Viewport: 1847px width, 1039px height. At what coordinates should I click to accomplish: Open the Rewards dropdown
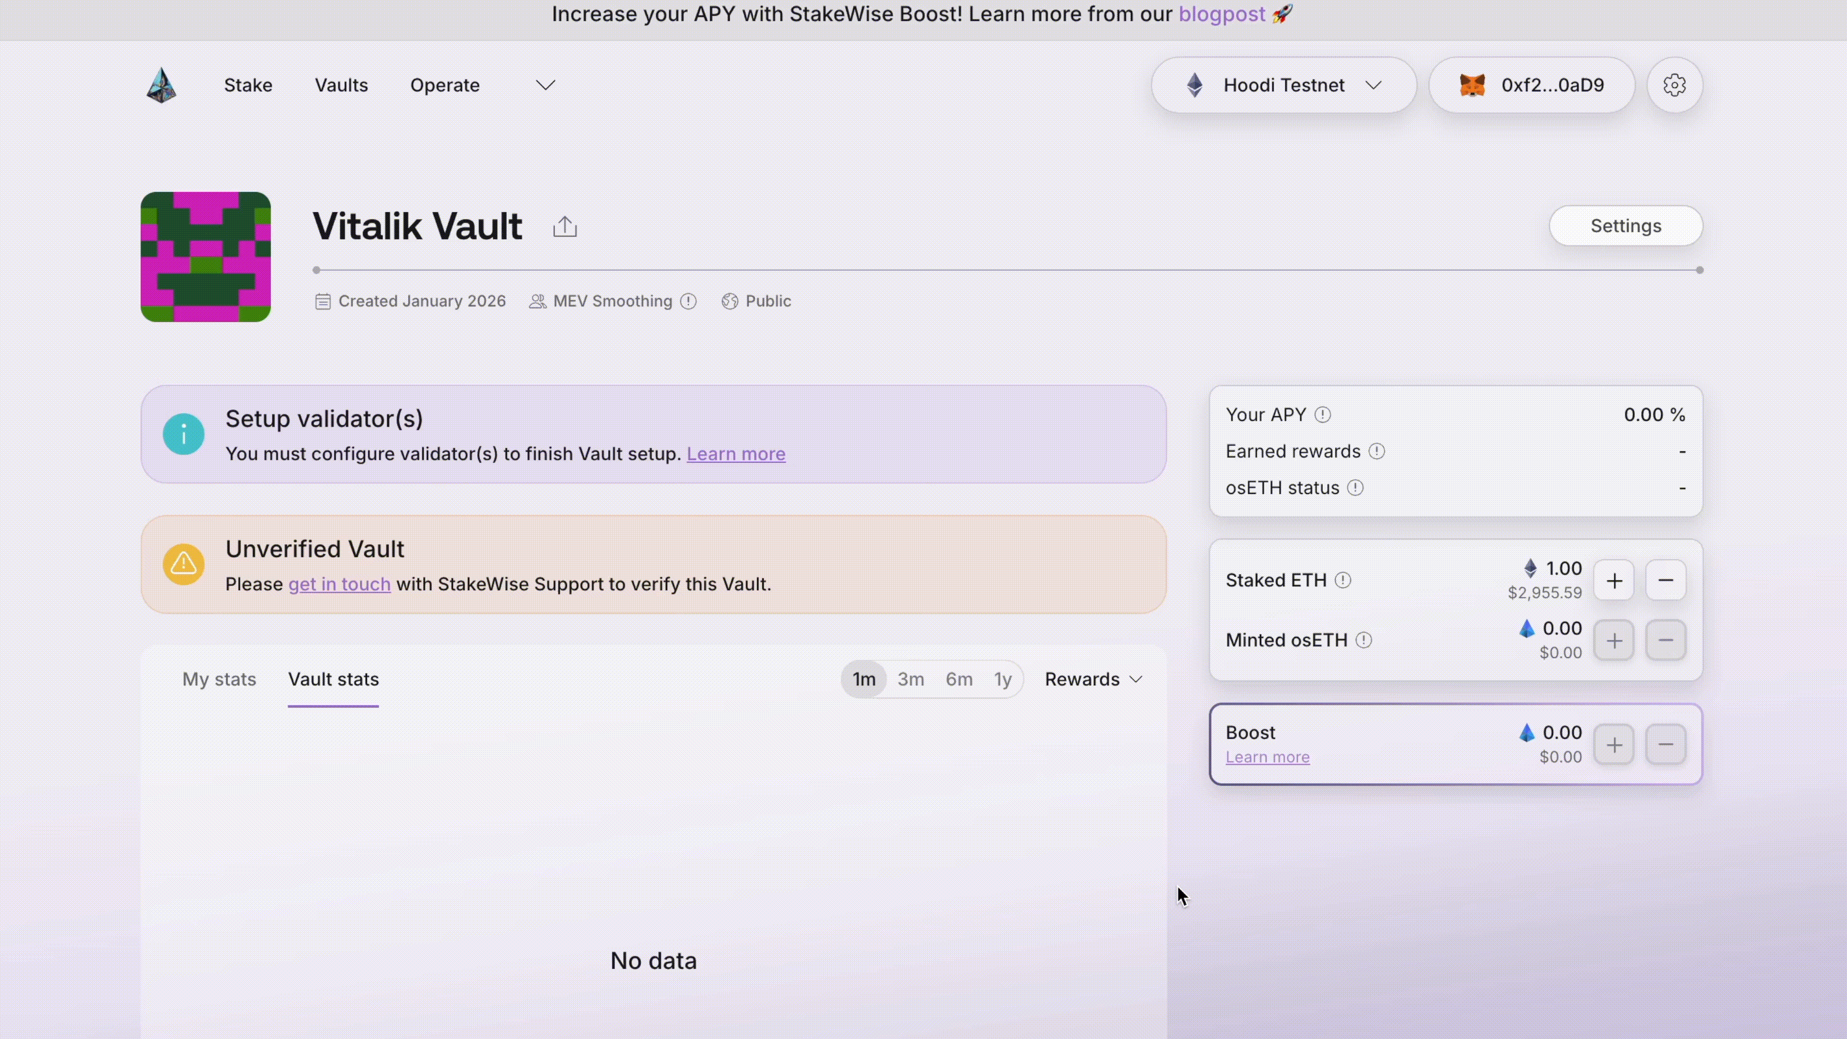click(1093, 679)
